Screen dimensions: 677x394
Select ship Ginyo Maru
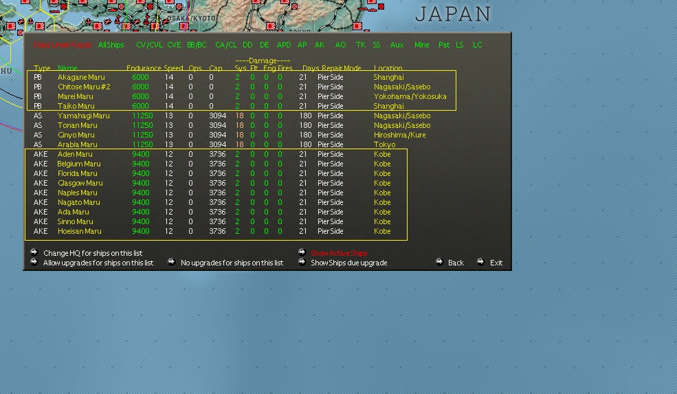coord(76,135)
